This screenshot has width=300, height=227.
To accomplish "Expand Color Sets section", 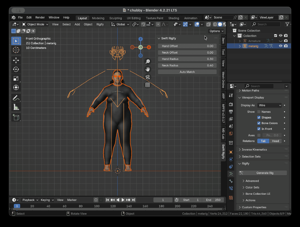I will coord(251,187).
